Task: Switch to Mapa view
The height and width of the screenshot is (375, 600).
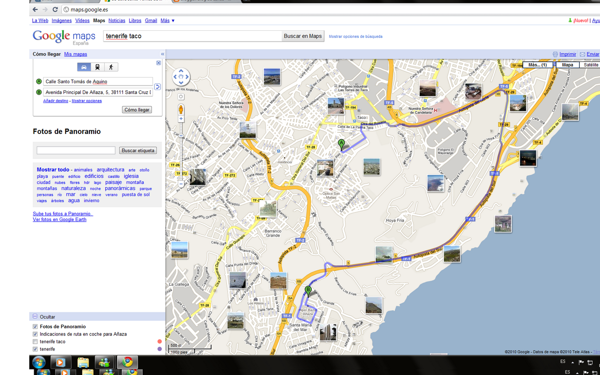Action: click(x=567, y=65)
